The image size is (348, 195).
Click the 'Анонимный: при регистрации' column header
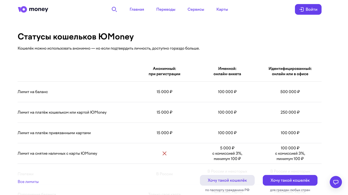[164, 71]
